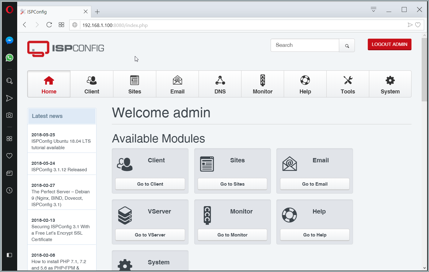Image resolution: width=429 pixels, height=272 pixels.
Task: Open news Securing ISPConfig 3.1 With Let's Encrypt
Action: coord(61,233)
